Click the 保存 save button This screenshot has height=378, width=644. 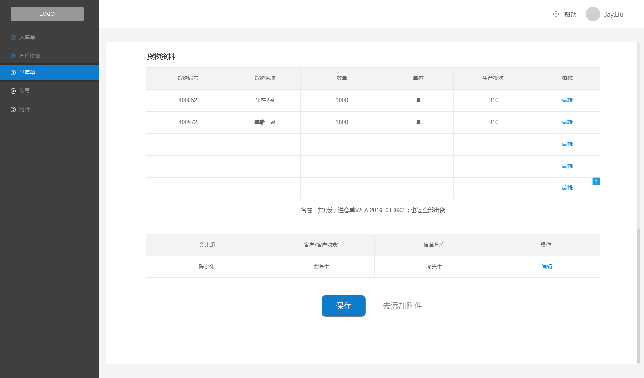[x=344, y=306]
